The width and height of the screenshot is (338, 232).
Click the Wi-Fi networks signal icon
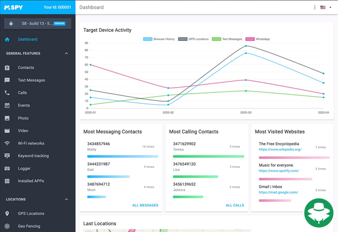(7, 143)
